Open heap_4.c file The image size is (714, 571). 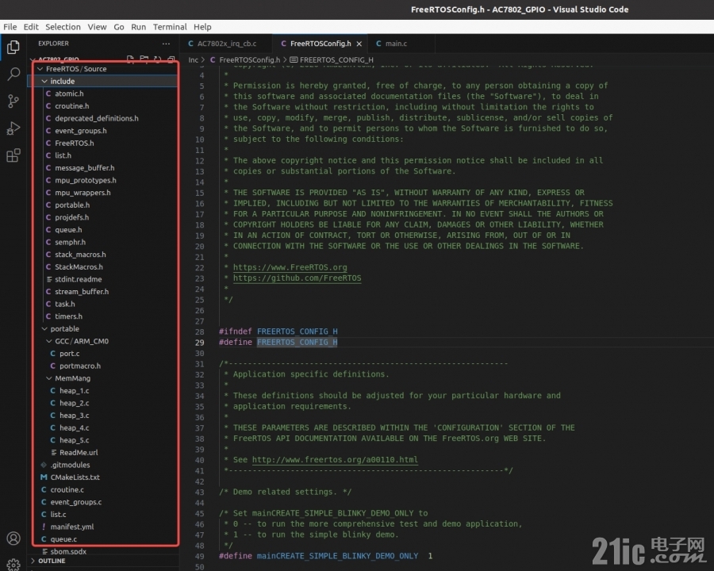(x=75, y=427)
